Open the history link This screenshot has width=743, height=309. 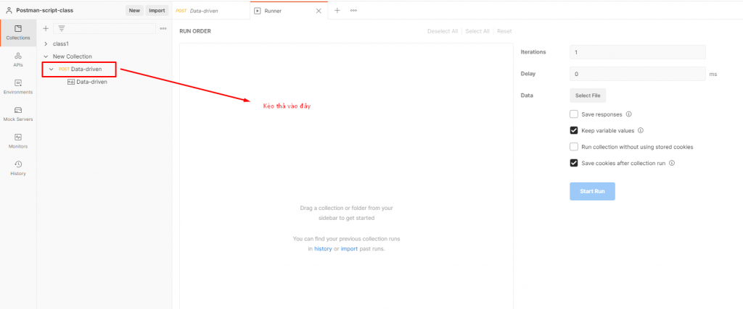point(323,248)
